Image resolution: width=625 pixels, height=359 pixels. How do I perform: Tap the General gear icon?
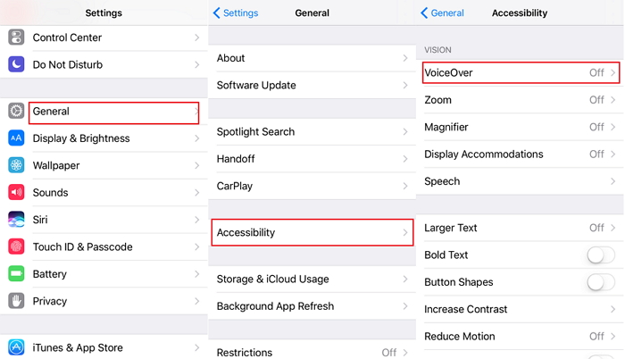[16, 112]
